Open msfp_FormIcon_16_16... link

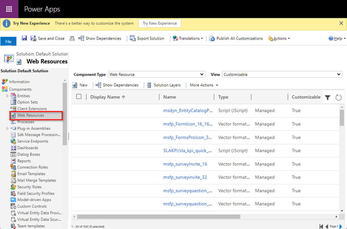pos(188,124)
